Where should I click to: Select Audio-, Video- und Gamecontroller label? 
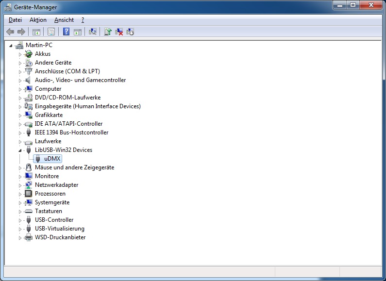(80, 80)
